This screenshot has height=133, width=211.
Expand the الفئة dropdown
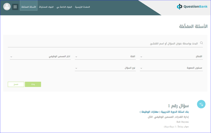point(105,56)
